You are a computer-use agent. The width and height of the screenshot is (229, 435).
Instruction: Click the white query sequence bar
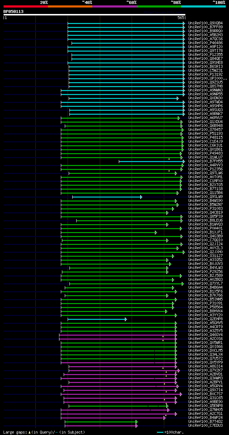tap(94, 15)
